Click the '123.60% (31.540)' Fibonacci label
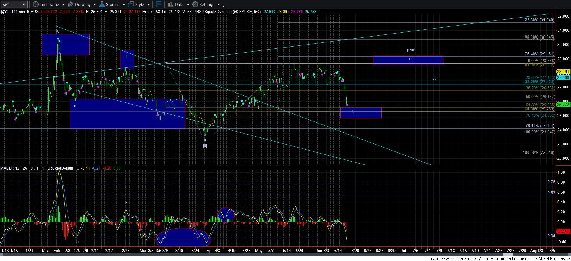Image resolution: width=571 pixels, height=261 pixels. click(x=538, y=20)
